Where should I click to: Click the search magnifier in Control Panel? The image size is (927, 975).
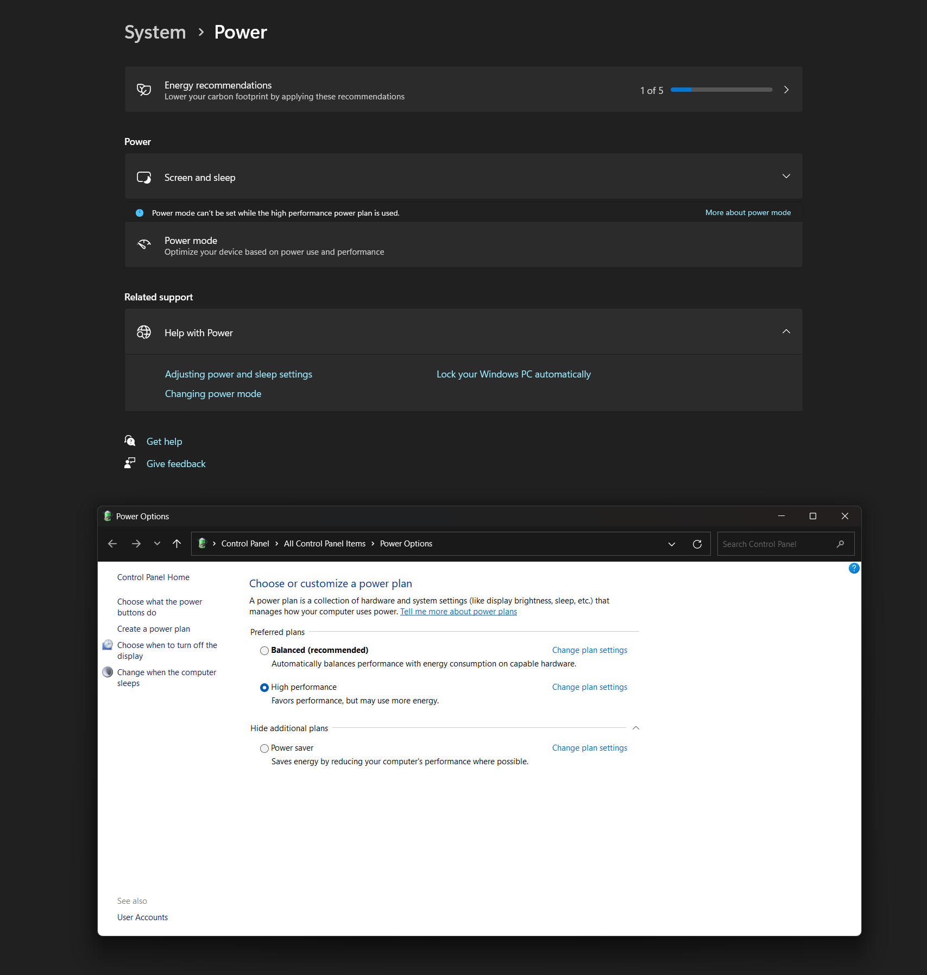[x=841, y=544]
